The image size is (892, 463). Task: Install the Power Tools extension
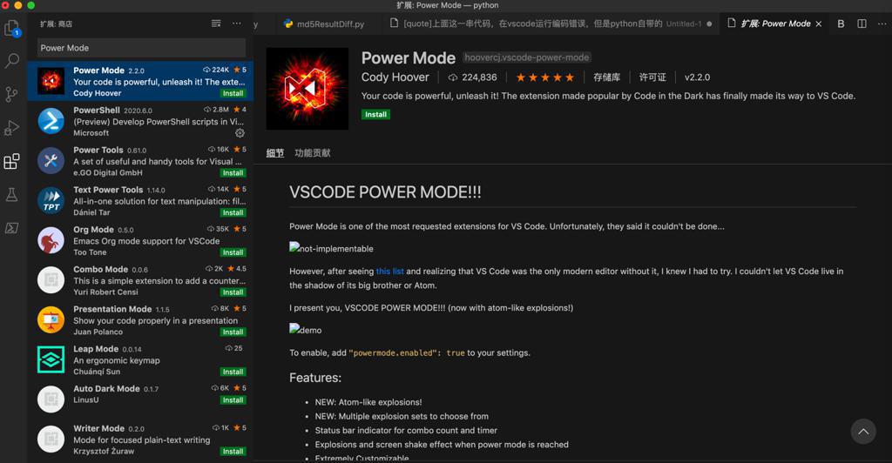pyautogui.click(x=233, y=172)
